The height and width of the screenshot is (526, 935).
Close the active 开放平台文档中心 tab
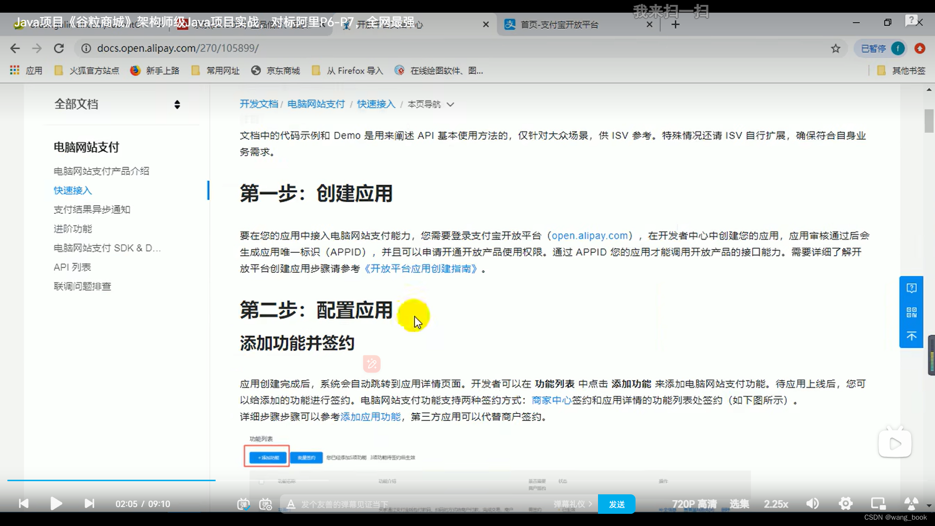pyautogui.click(x=486, y=24)
